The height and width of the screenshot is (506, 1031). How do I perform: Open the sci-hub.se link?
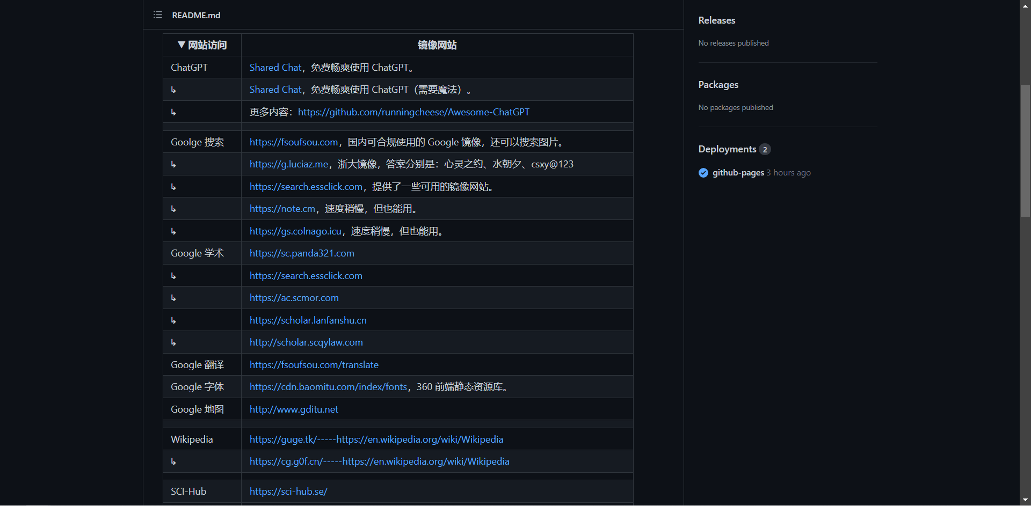(288, 492)
